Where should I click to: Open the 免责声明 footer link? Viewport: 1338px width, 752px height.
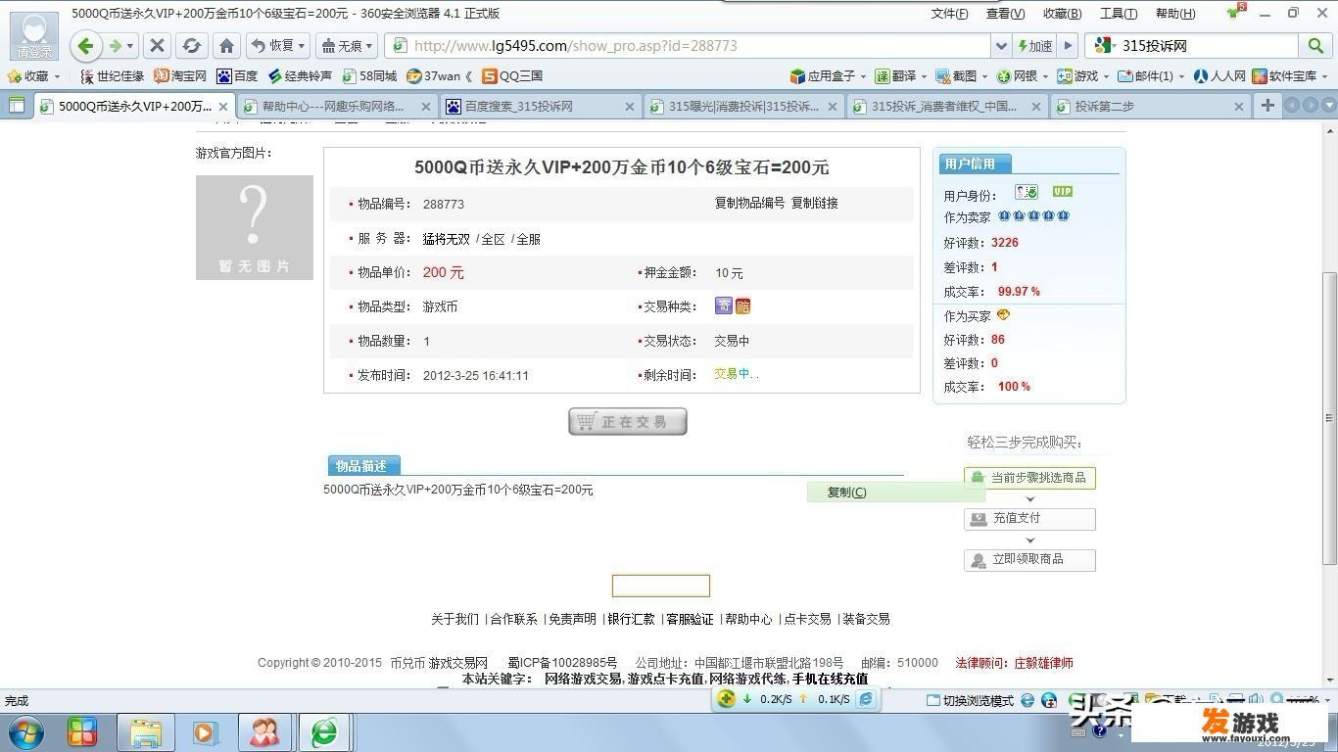click(x=572, y=619)
